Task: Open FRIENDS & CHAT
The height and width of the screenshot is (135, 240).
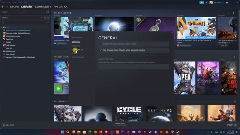Action: point(232,125)
